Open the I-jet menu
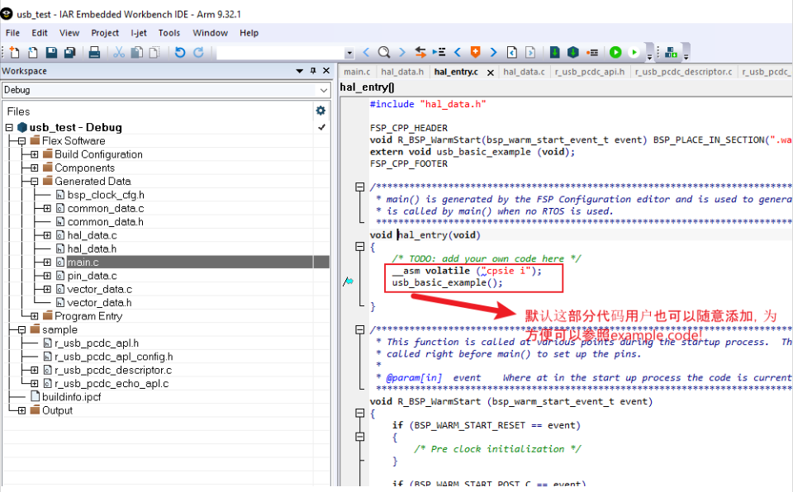Viewport: 793px width, 492px height. tap(139, 33)
